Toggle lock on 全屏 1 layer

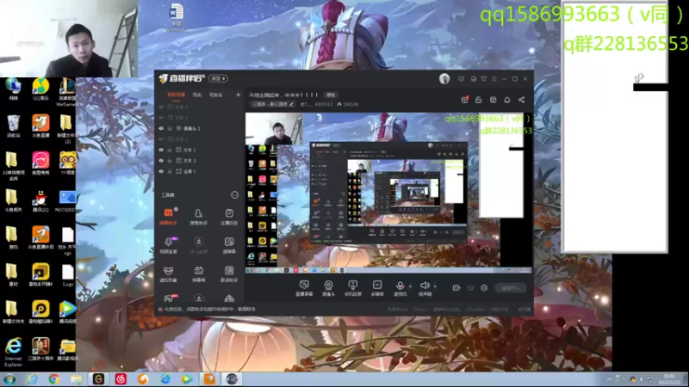pyautogui.click(x=170, y=171)
